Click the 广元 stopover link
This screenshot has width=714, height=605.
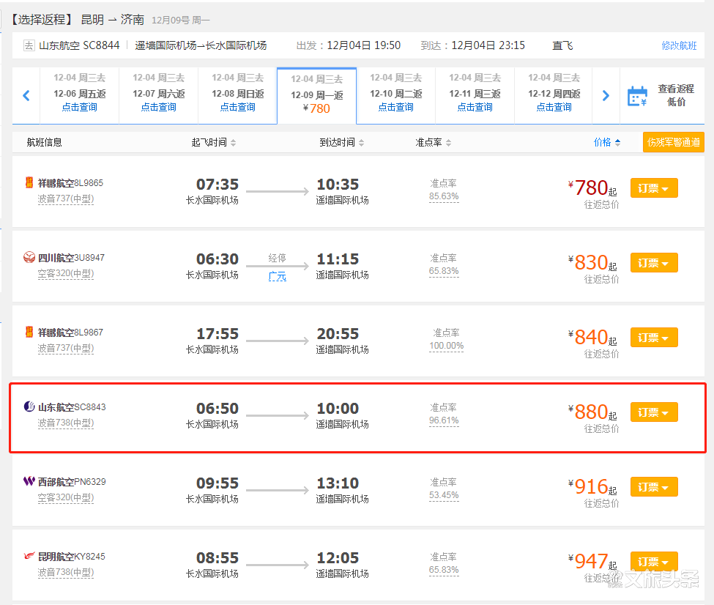pos(278,276)
